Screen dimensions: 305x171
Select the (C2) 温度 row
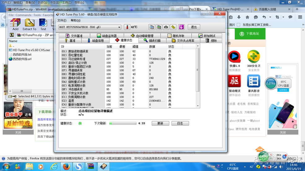128,101
